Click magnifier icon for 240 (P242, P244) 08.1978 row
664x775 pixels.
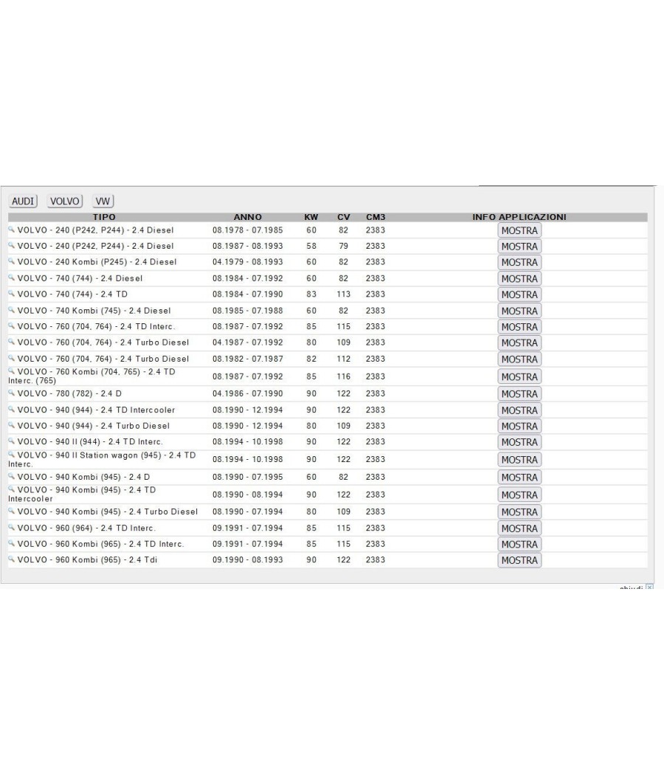(11, 229)
